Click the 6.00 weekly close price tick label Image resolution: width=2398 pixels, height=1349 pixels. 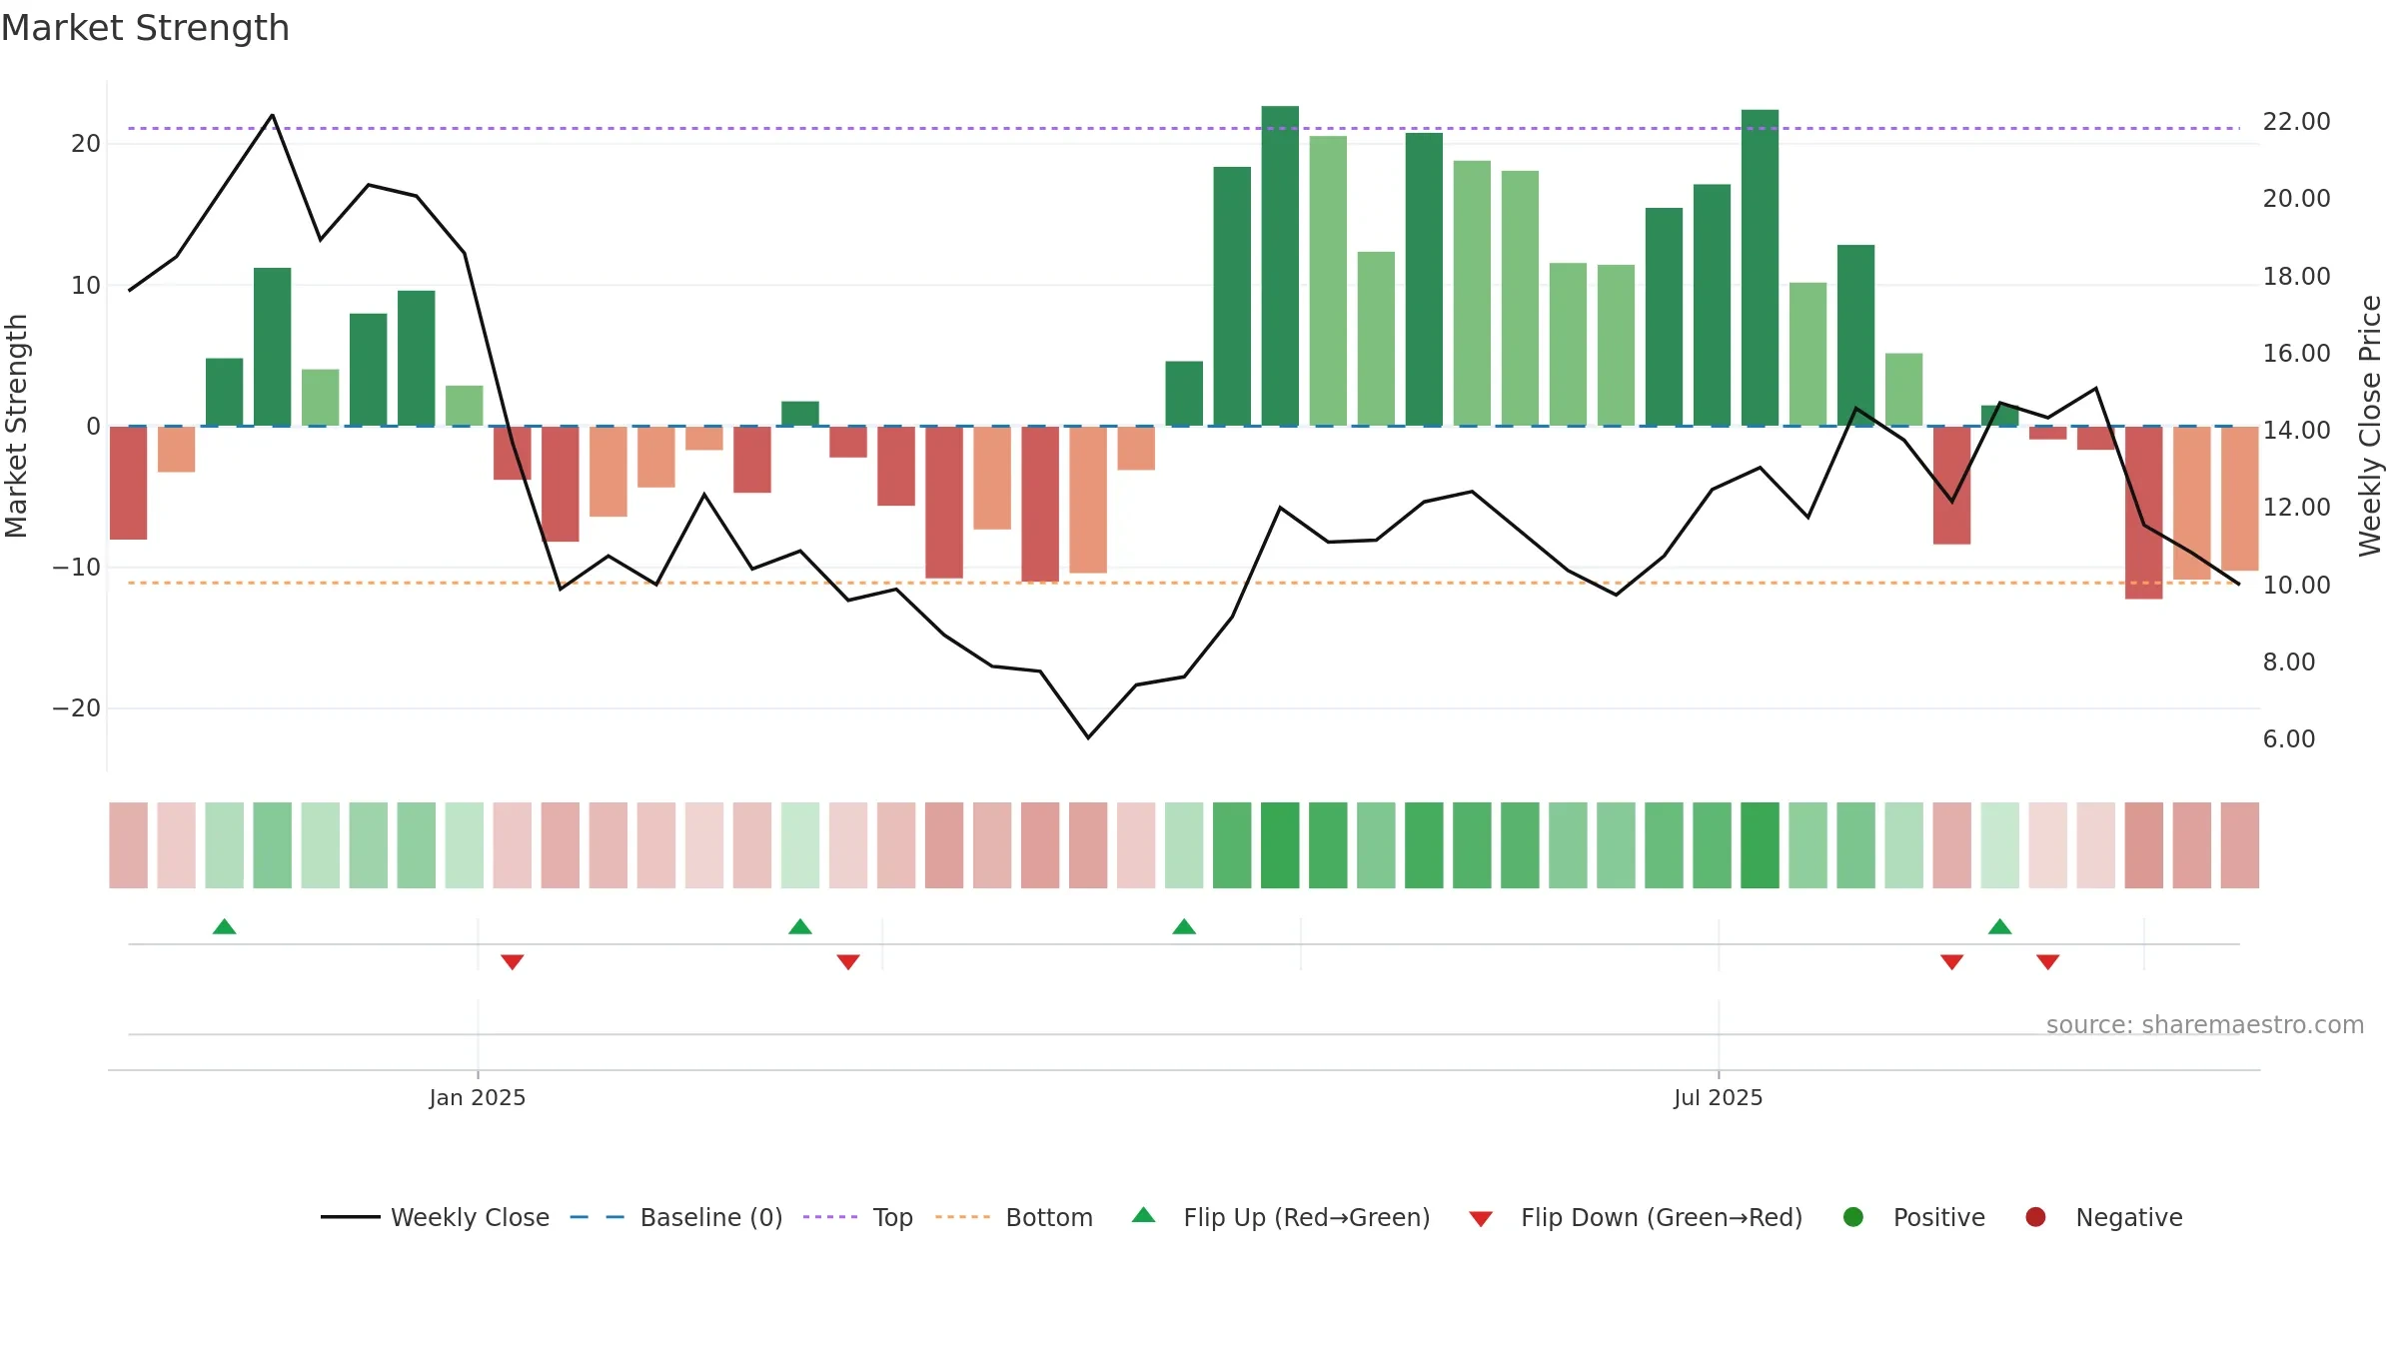[x=2289, y=739]
